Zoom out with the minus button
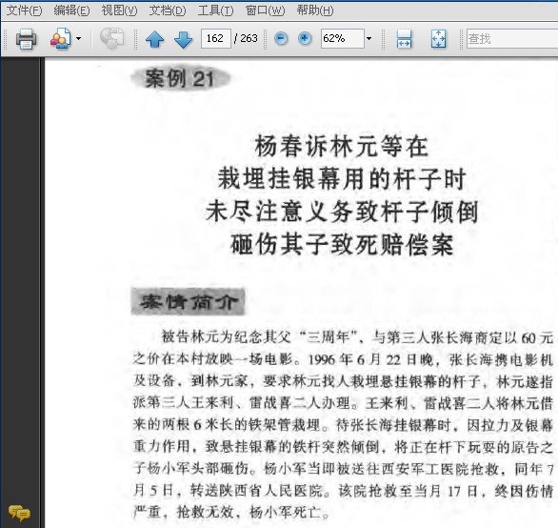 281,38
